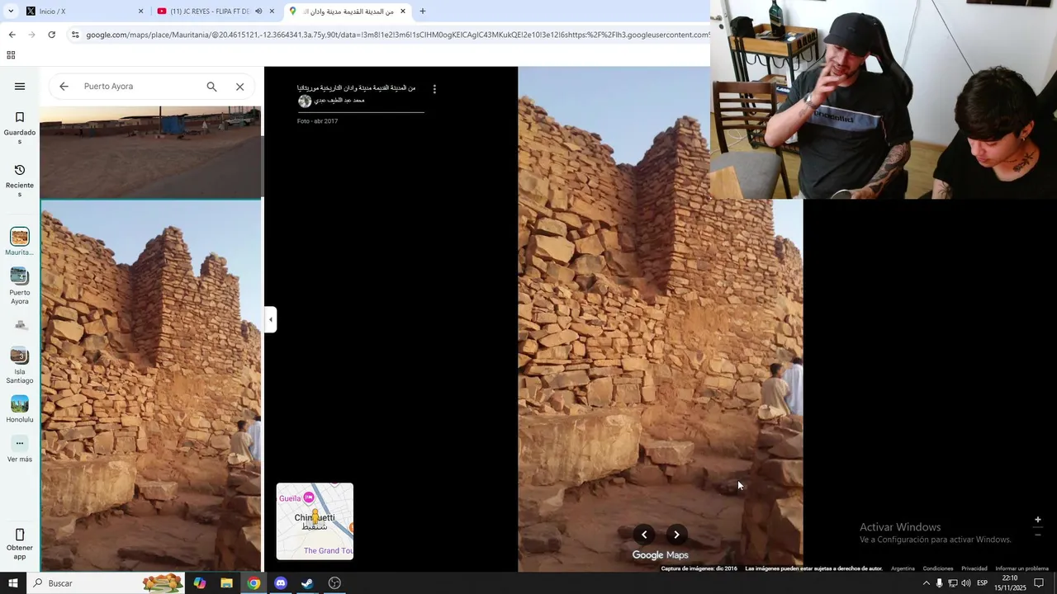The image size is (1057, 594).
Task: Mute the YouTube tab audio icon
Action: 258,12
